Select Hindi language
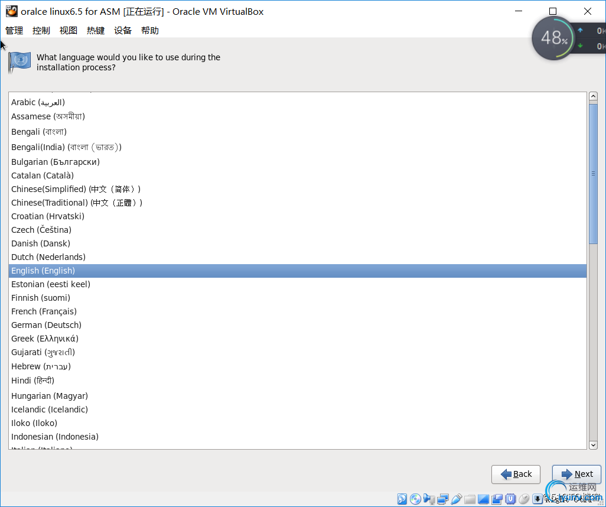606x507 pixels. tap(298, 381)
